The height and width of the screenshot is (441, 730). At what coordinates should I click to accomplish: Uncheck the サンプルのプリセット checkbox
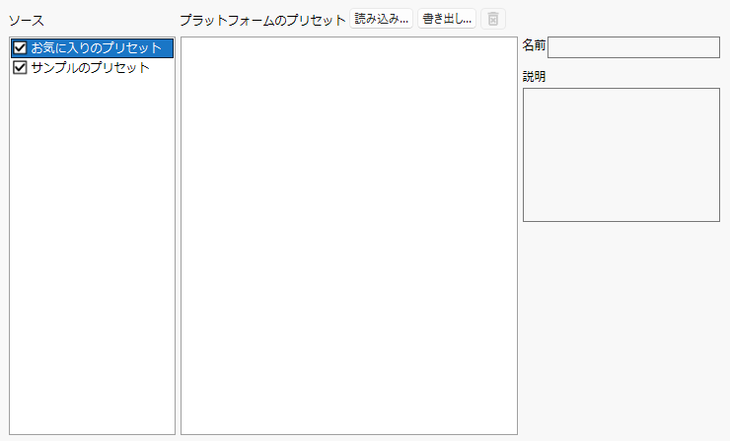(x=20, y=67)
